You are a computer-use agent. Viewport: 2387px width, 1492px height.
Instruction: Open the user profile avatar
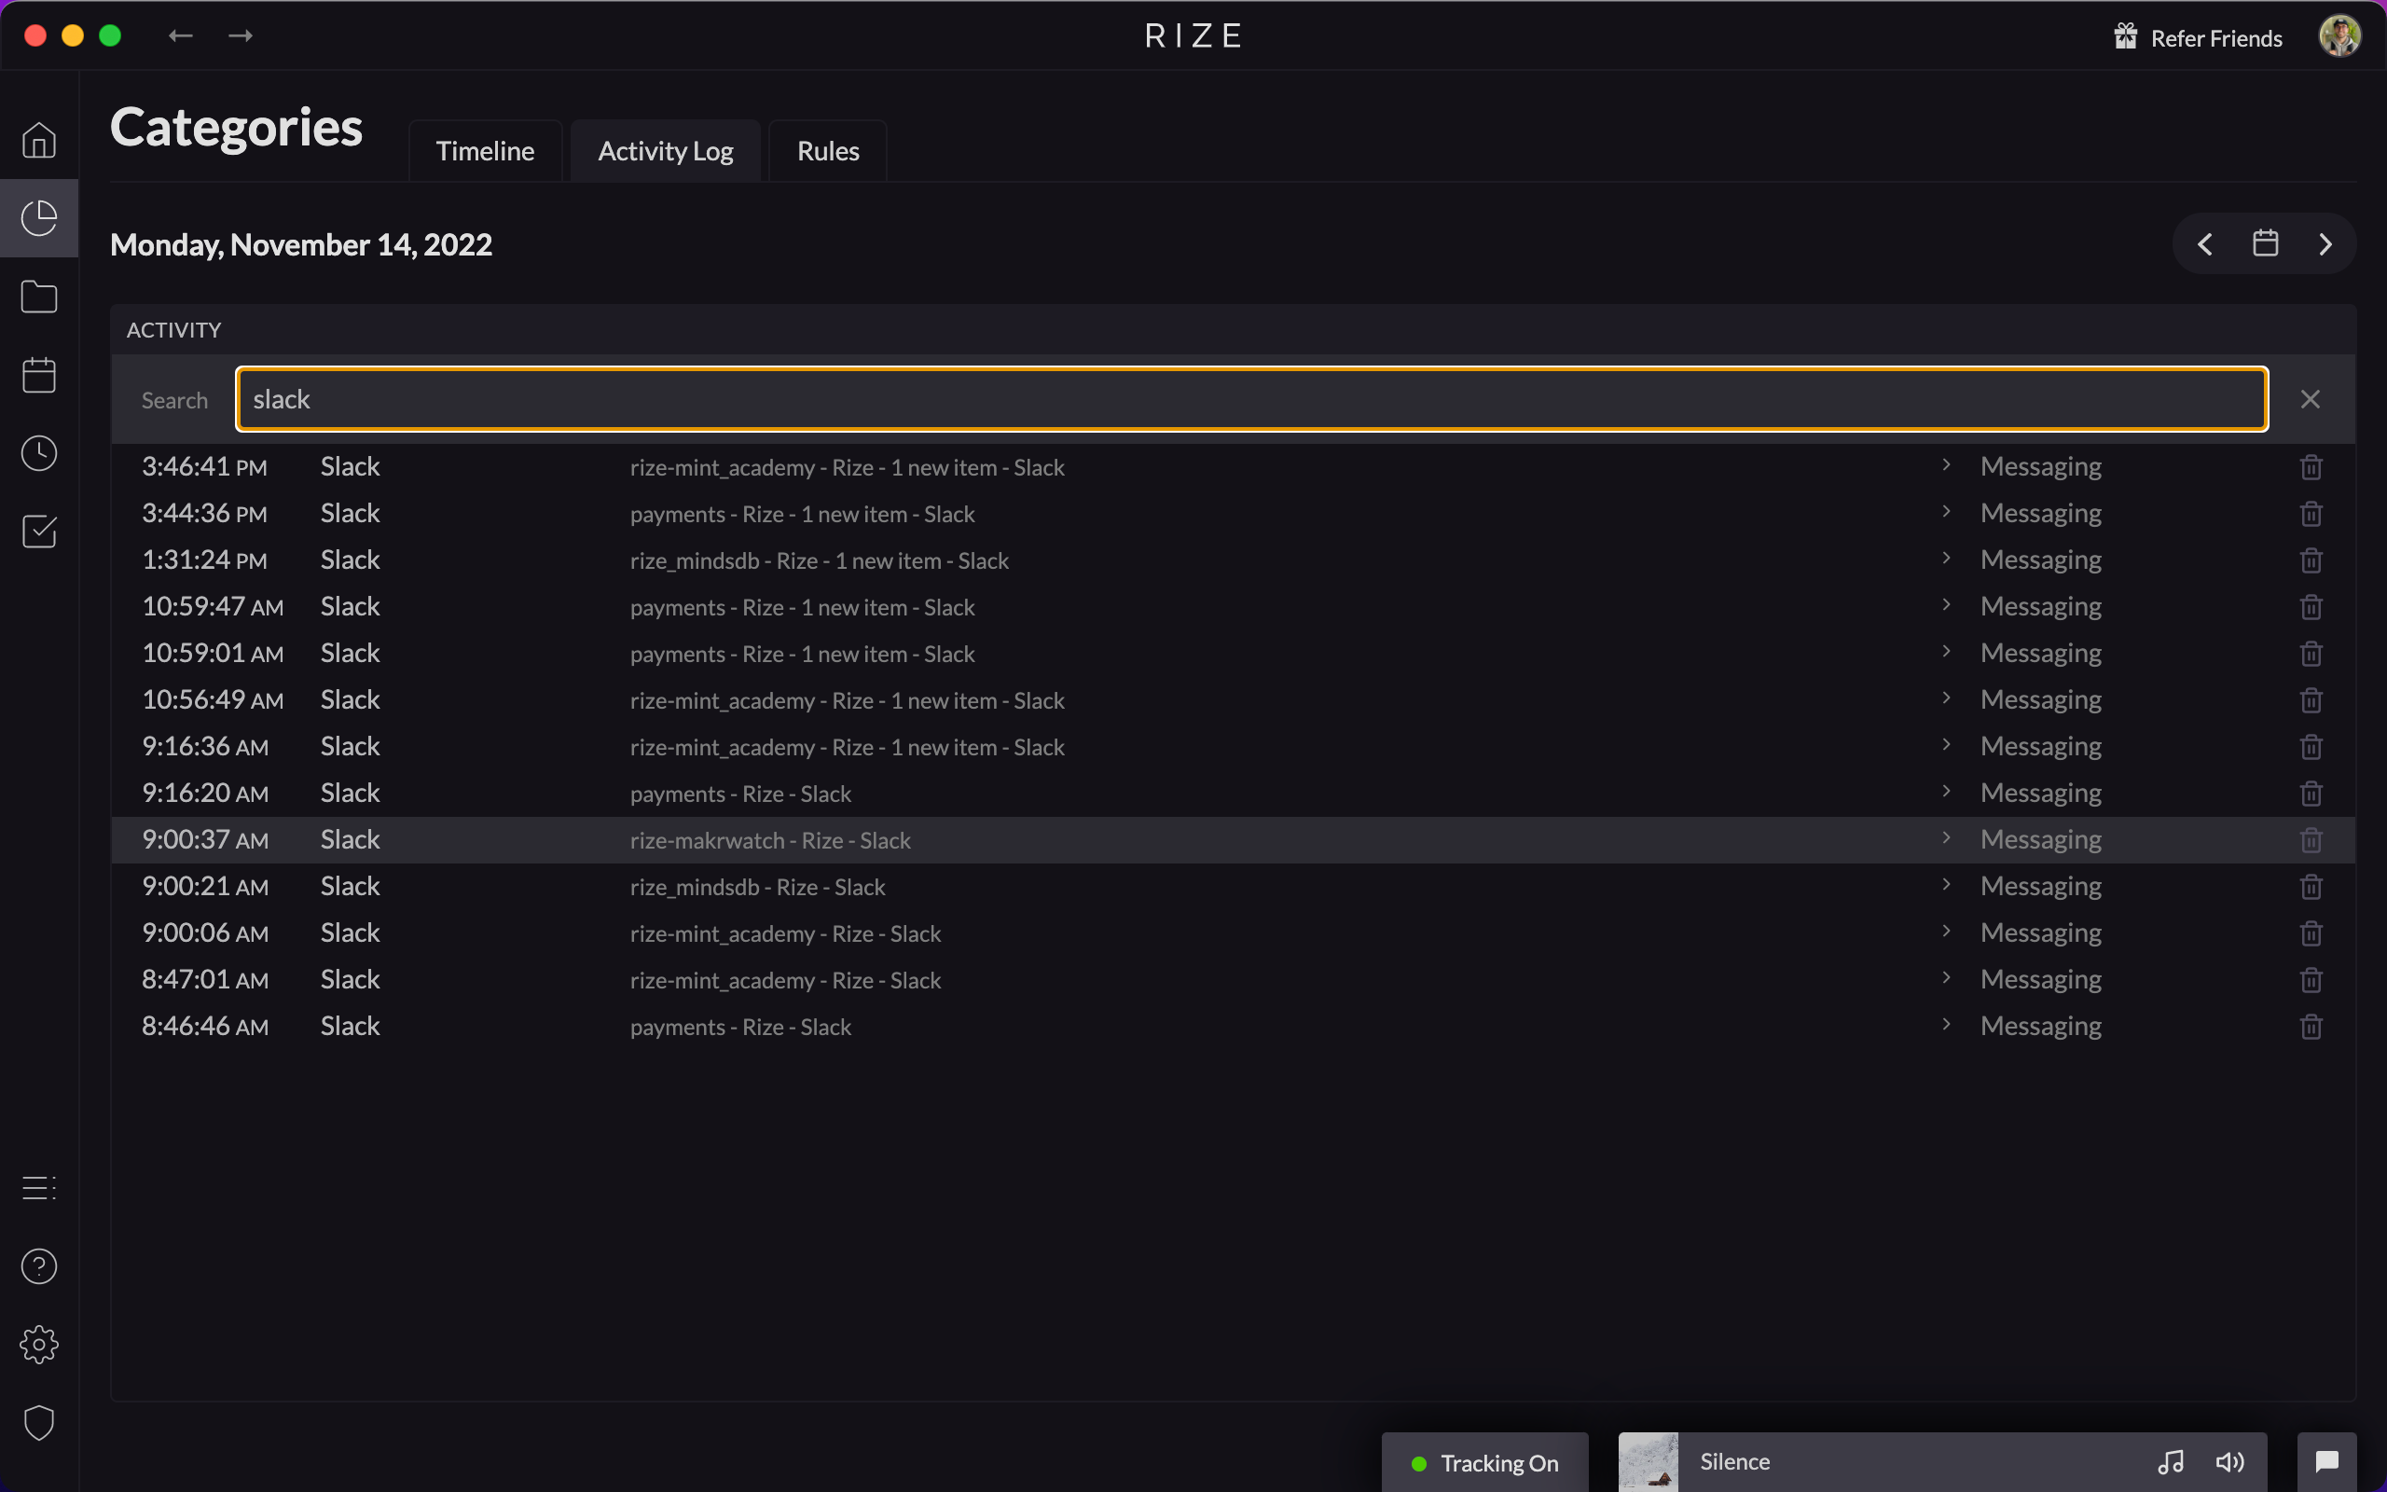pyautogui.click(x=2339, y=36)
